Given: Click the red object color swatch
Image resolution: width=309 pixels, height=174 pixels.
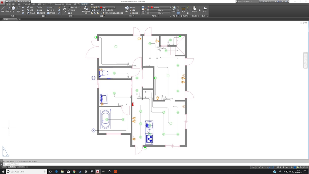Looking at the screenshot, I should coord(152,7).
